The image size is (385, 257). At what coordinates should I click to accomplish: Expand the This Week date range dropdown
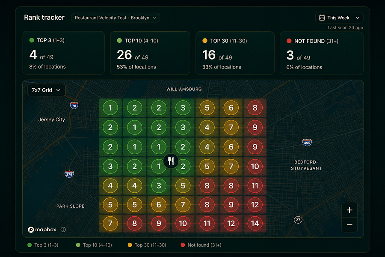(339, 18)
